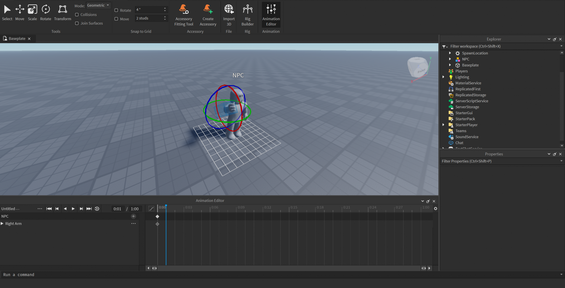
Task: Click the keyframe diamond at time zero
Action: click(157, 217)
